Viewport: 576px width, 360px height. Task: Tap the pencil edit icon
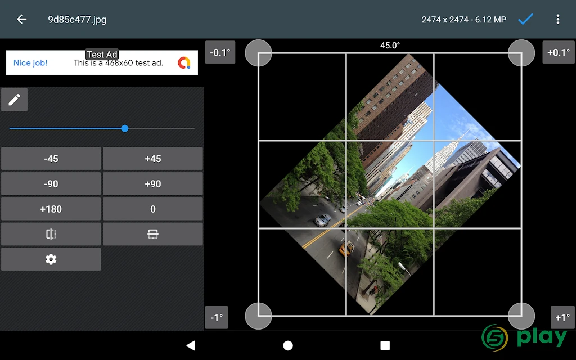tap(14, 100)
